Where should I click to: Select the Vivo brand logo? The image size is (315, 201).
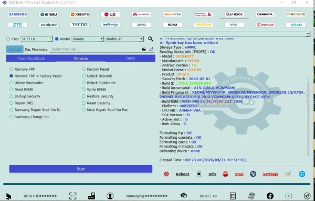(234, 25)
